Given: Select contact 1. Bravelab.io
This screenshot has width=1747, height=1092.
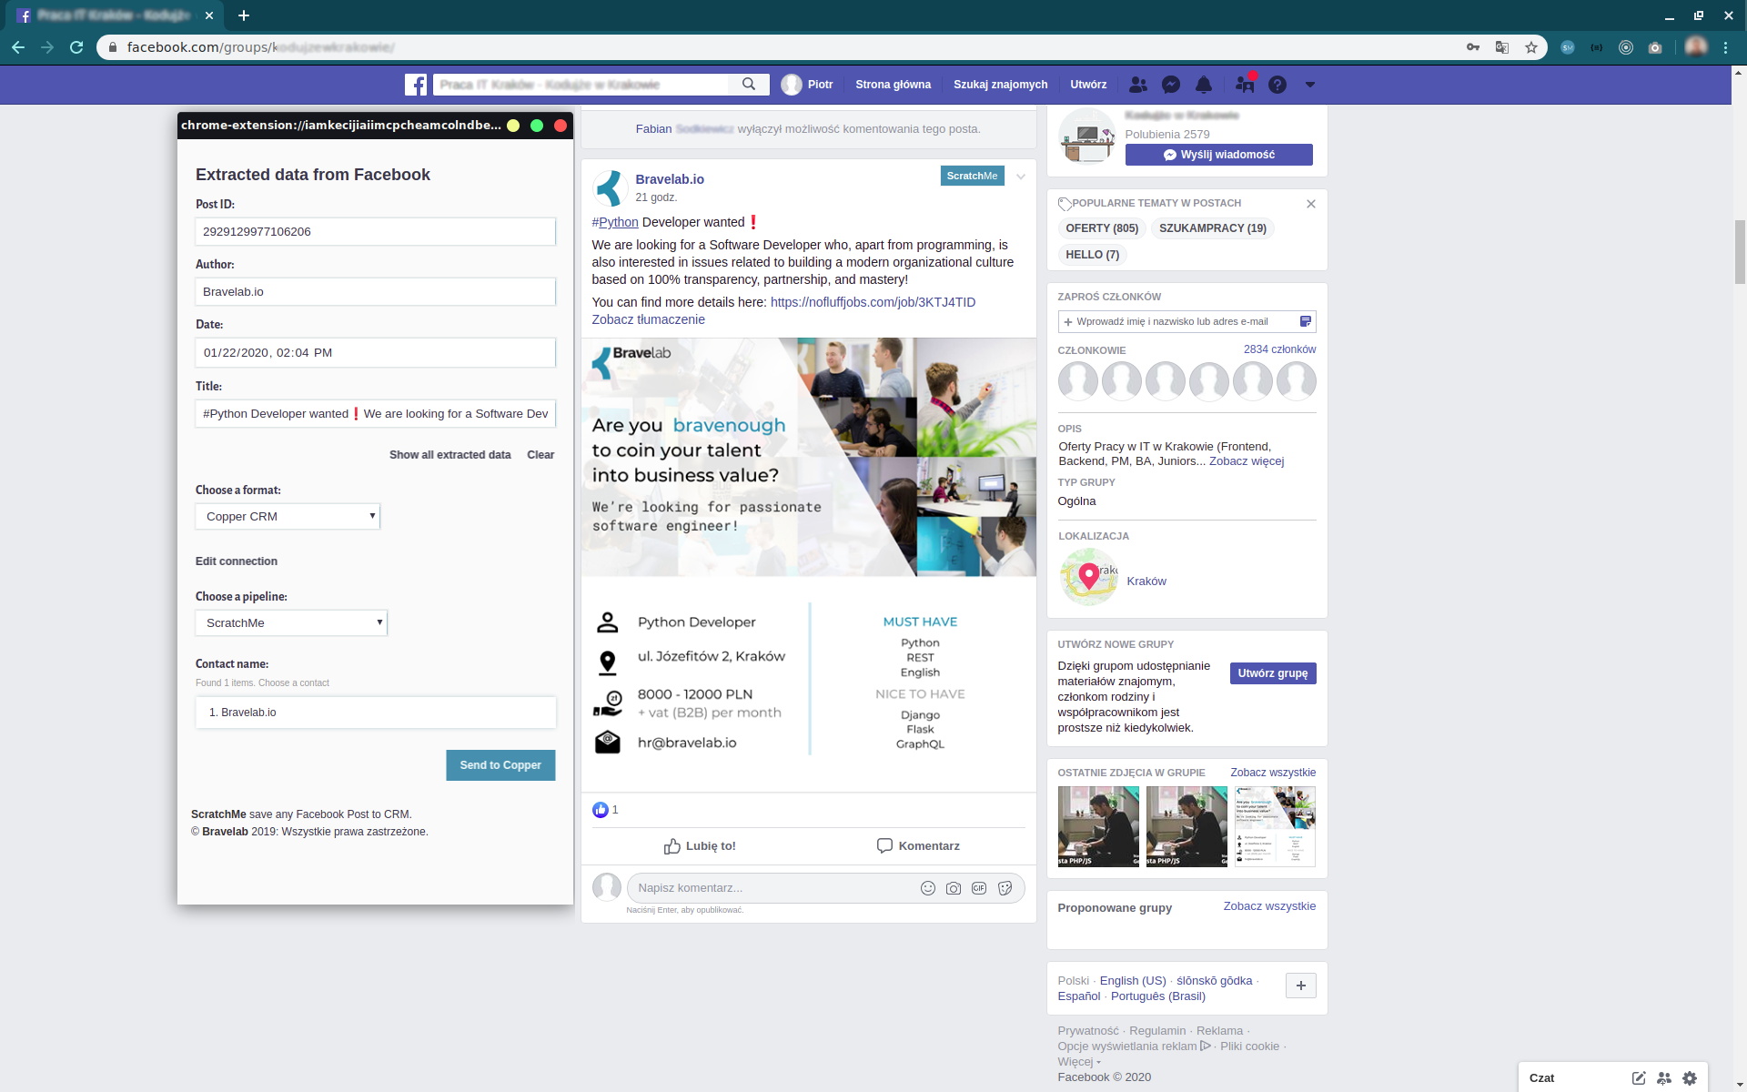Looking at the screenshot, I should coord(375,713).
